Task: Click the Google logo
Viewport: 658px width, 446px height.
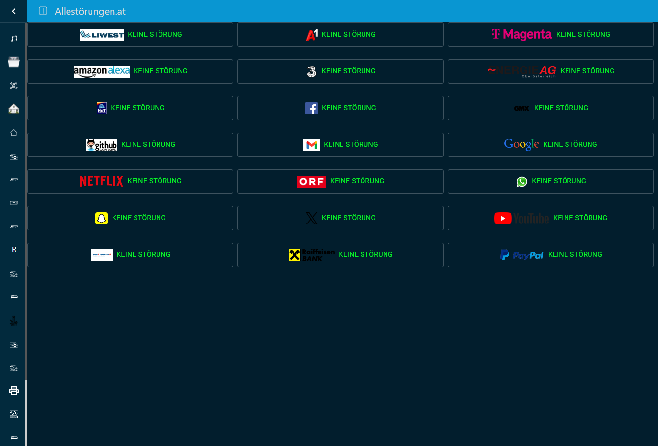Action: click(x=522, y=144)
